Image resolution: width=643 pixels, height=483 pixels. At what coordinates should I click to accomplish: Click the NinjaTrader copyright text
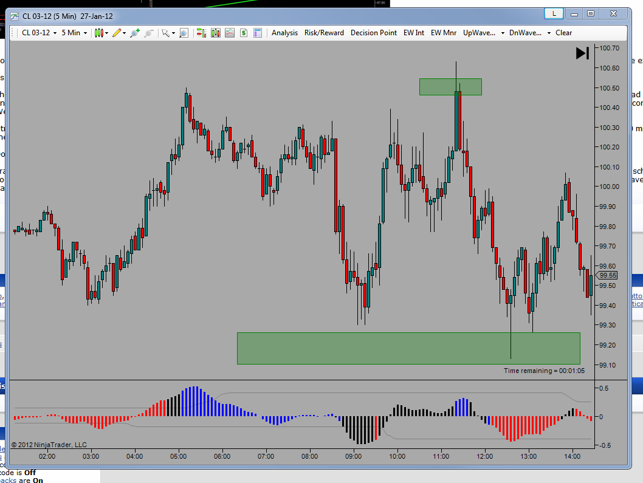tap(49, 445)
